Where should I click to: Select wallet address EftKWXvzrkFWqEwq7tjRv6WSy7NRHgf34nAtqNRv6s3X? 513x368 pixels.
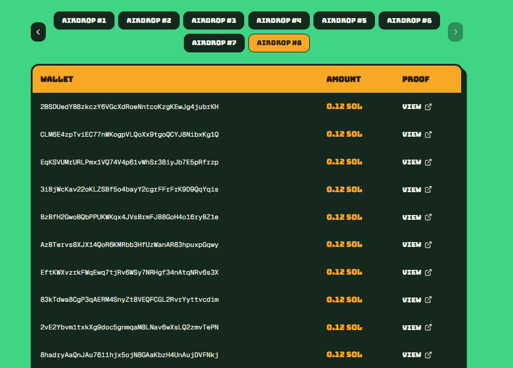click(130, 272)
